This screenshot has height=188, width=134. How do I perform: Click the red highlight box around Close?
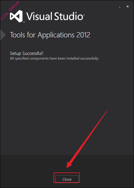[67, 178]
